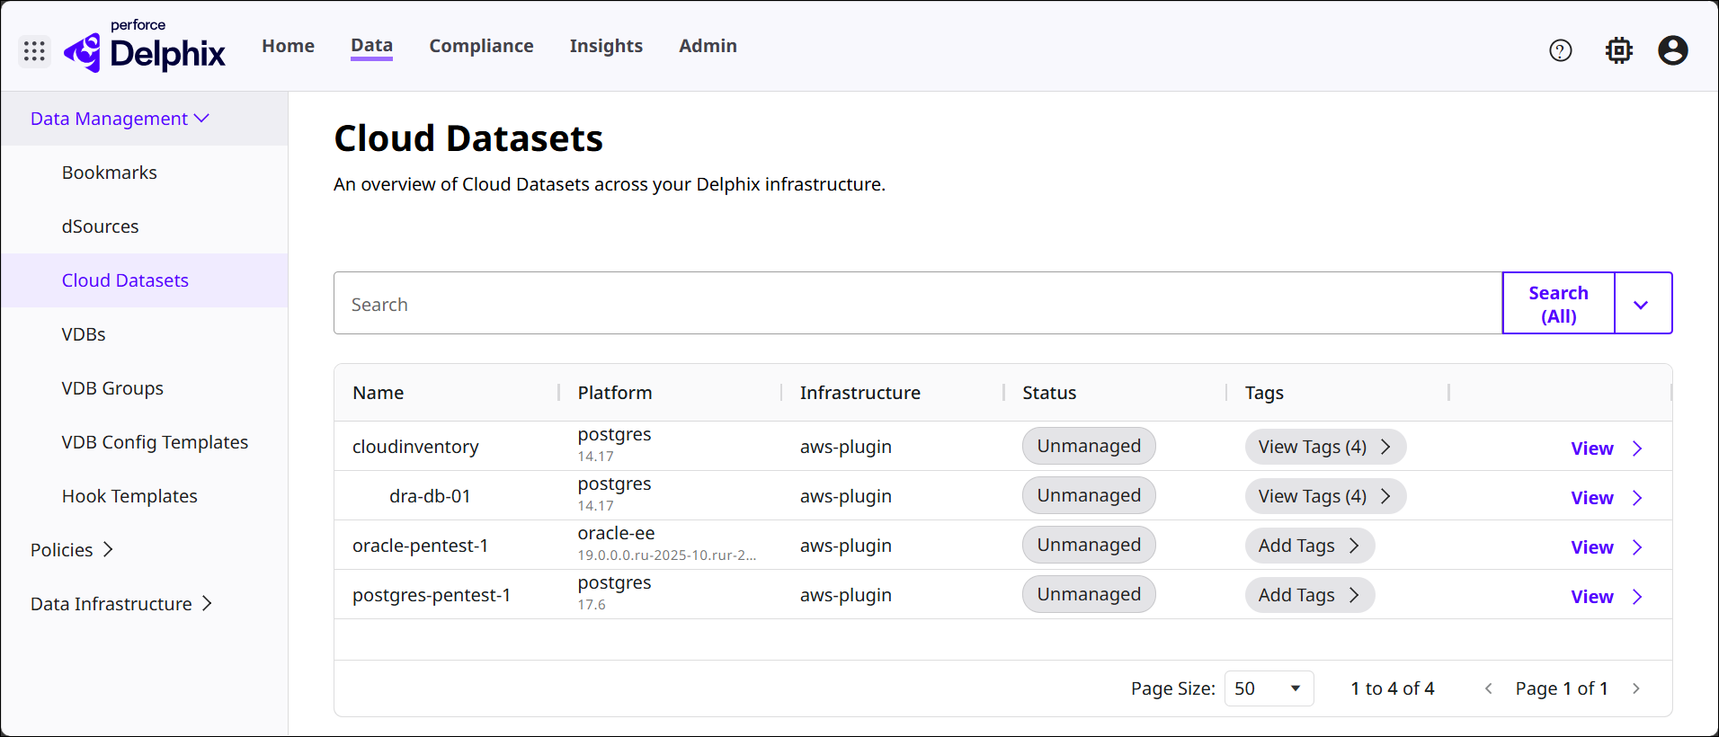The width and height of the screenshot is (1719, 737).
Task: Go to previous page arrow in pagination
Action: pyautogui.click(x=1489, y=688)
